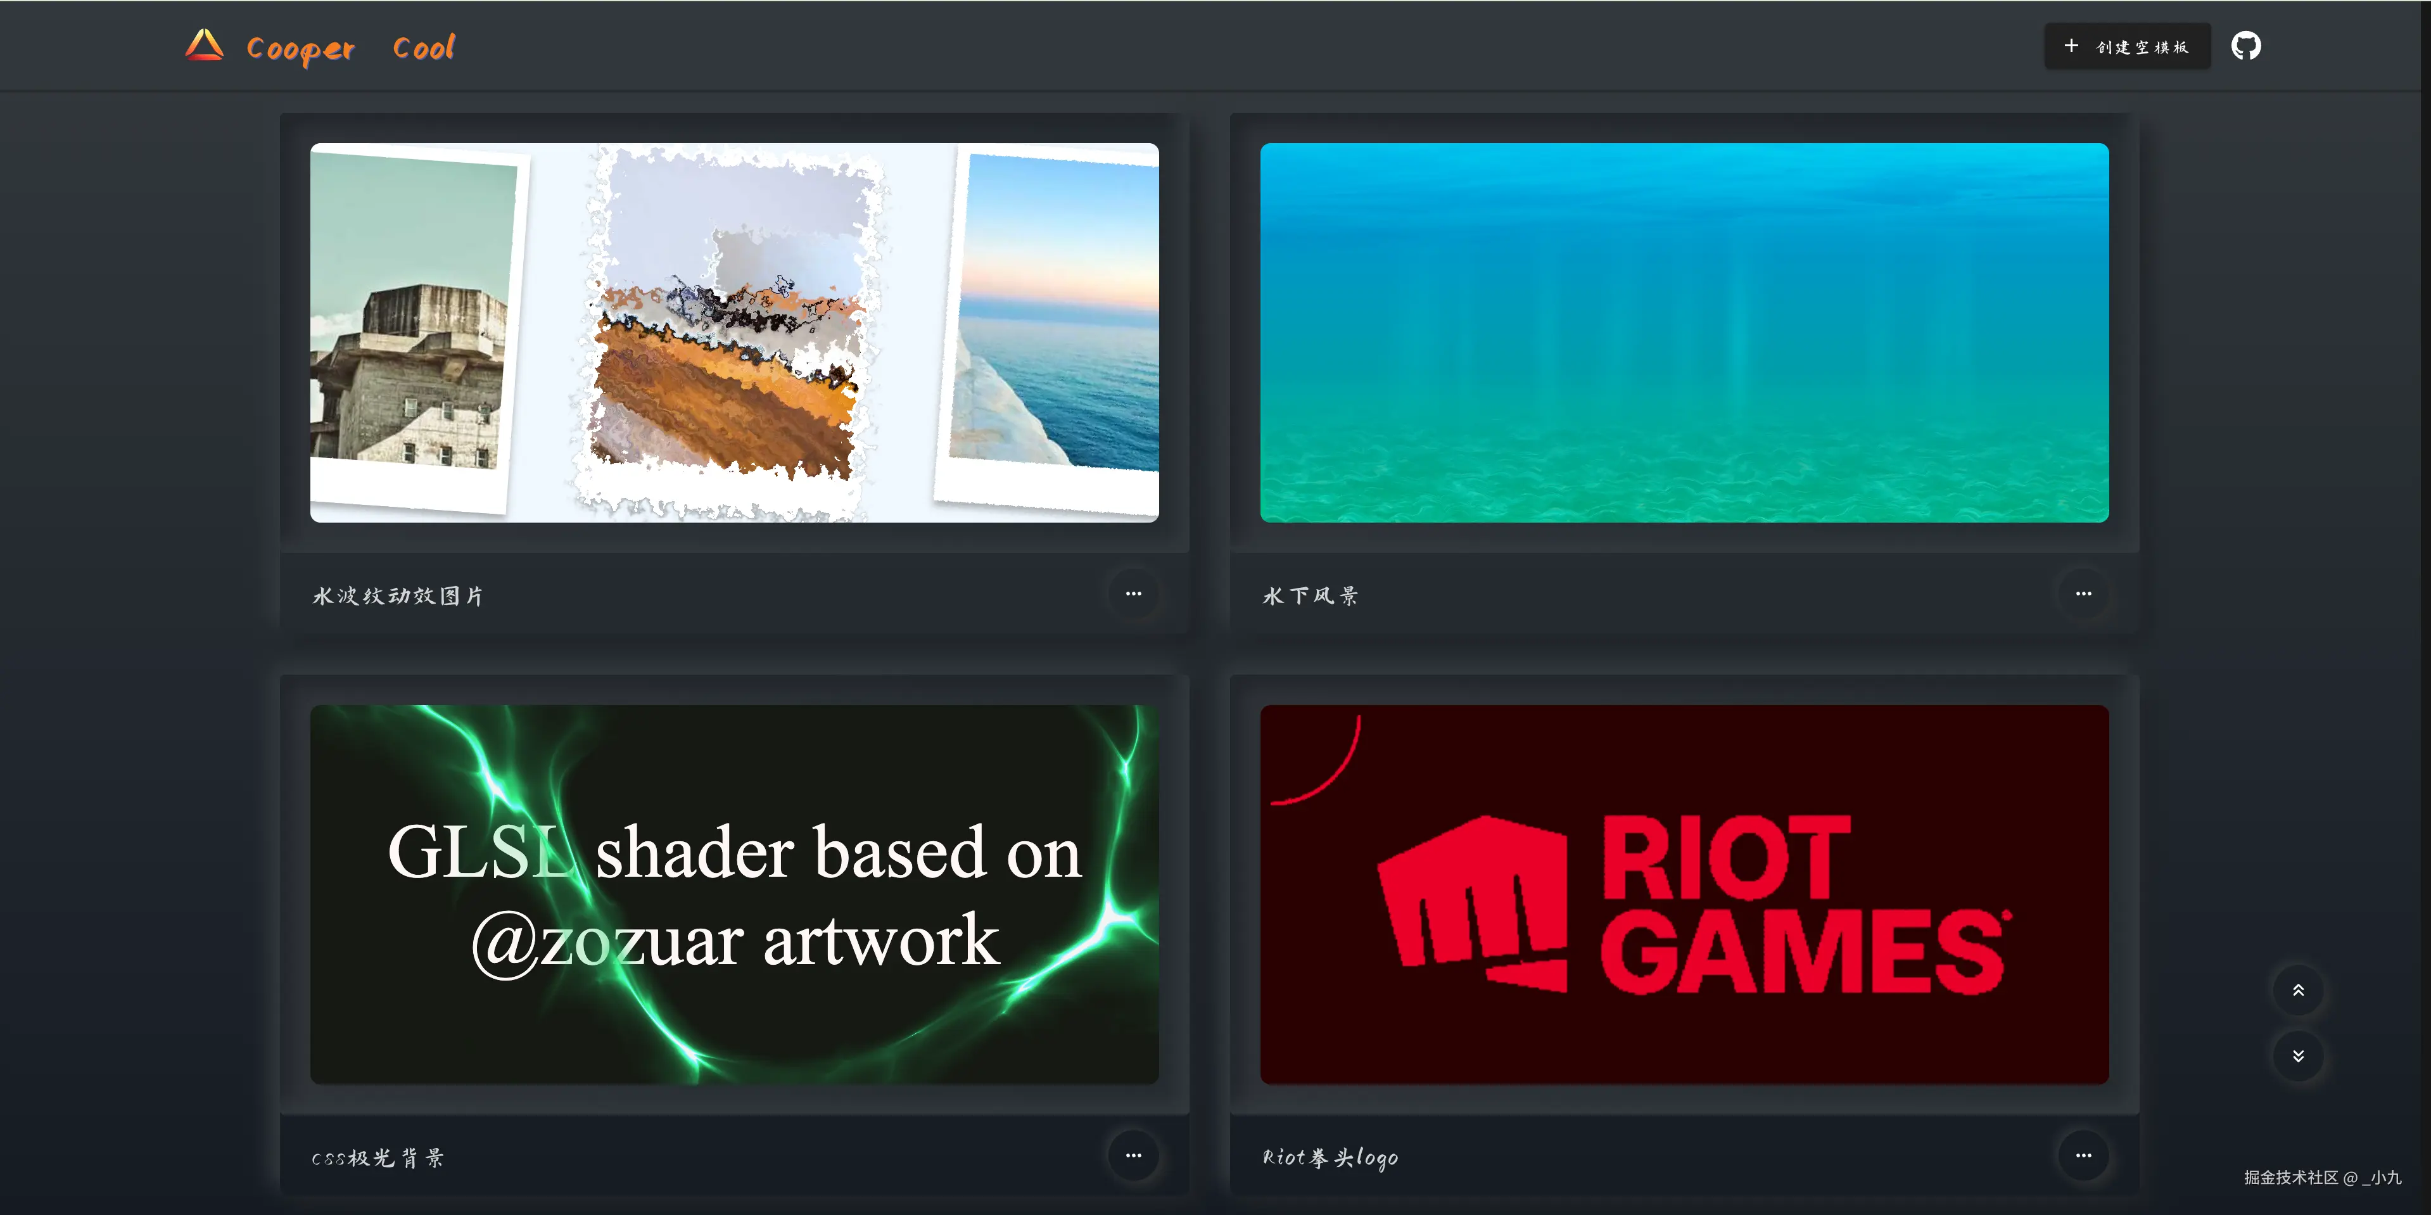
Task: Click the scroll-to-bottom chevron icon
Action: coord(2299,1057)
